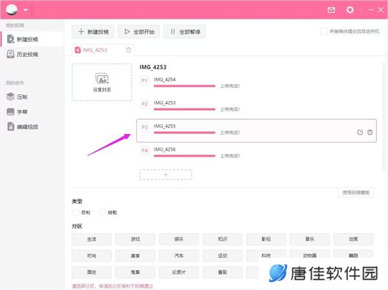Click the IMG_4254 file name in P1

click(164, 80)
